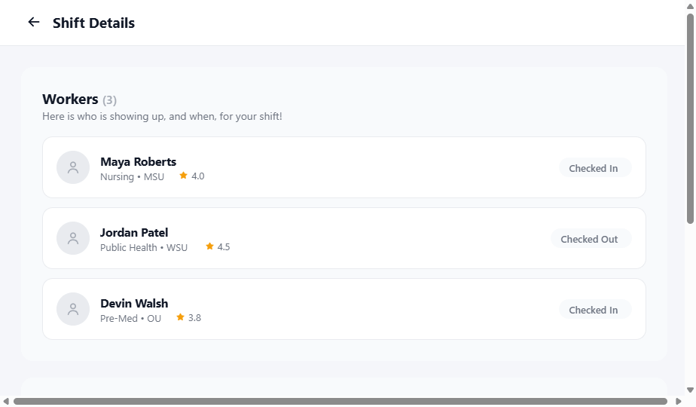Click Devin Walsh's Checked In badge
Viewport: 696px width, 407px height.
pyautogui.click(x=595, y=310)
